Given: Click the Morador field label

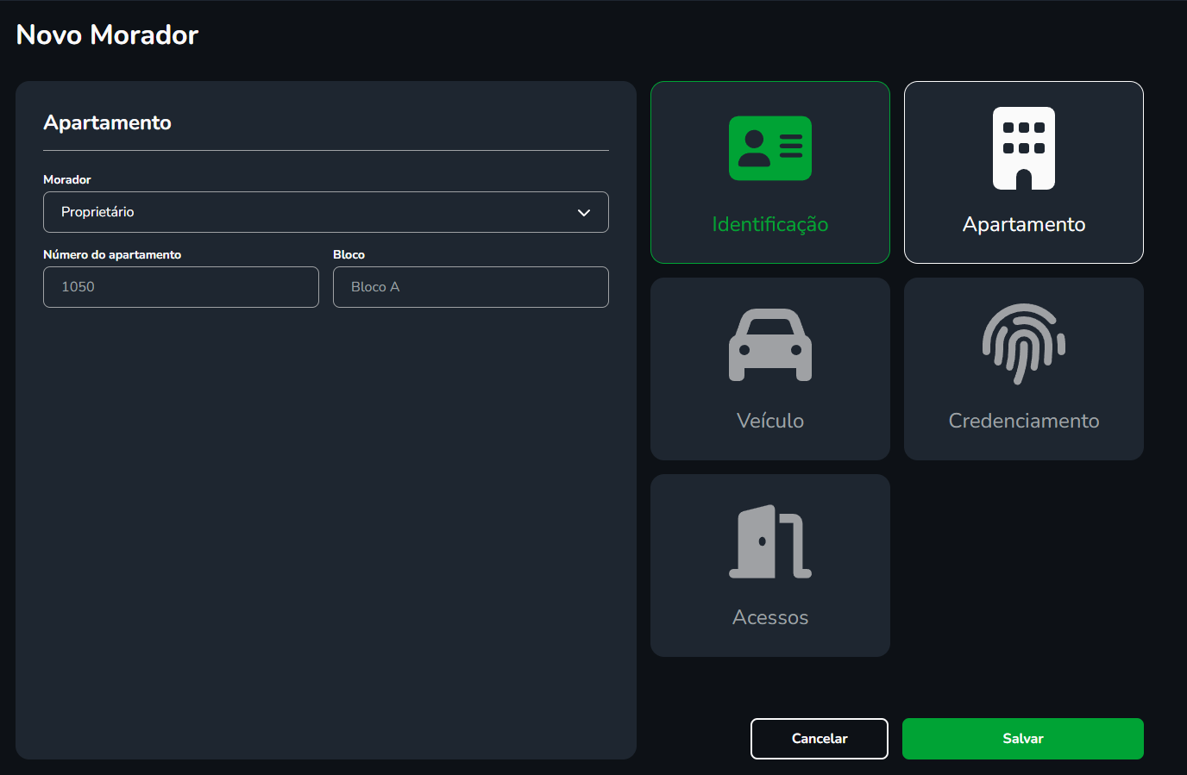Looking at the screenshot, I should (x=67, y=180).
